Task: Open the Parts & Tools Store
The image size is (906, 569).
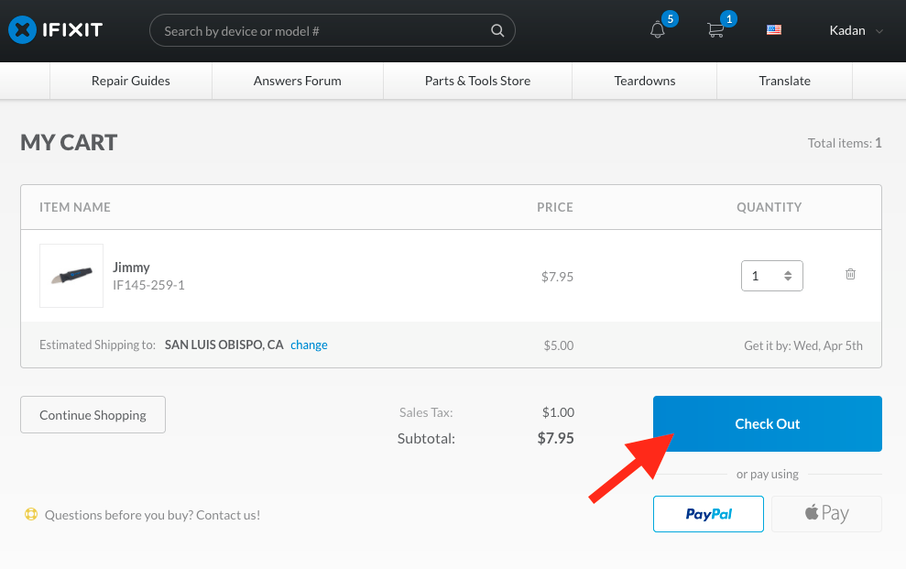Action: point(477,81)
